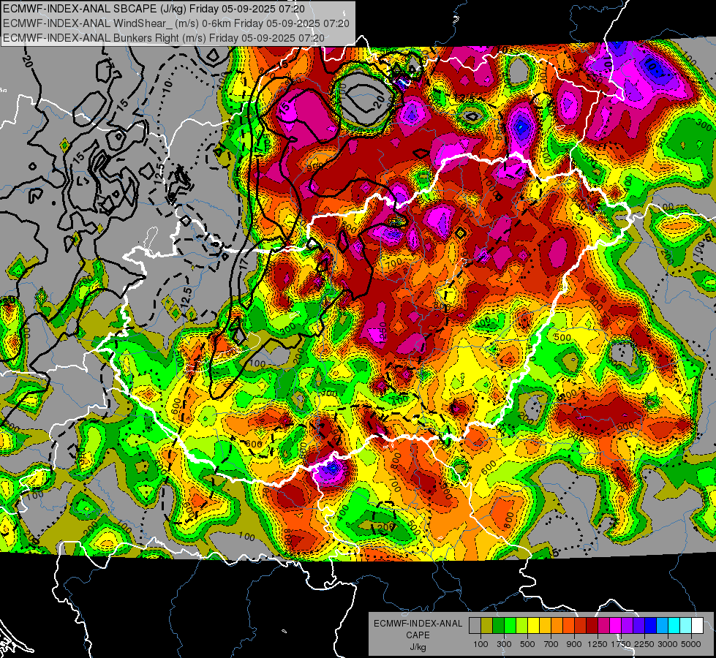Click the legend's ECMWF-INDEX-ANAL label
This screenshot has height=658, width=716.
click(418, 624)
